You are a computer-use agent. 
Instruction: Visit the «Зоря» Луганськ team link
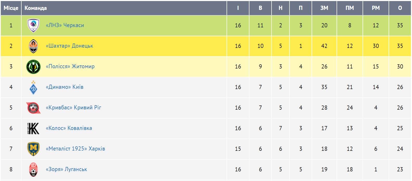66,169
